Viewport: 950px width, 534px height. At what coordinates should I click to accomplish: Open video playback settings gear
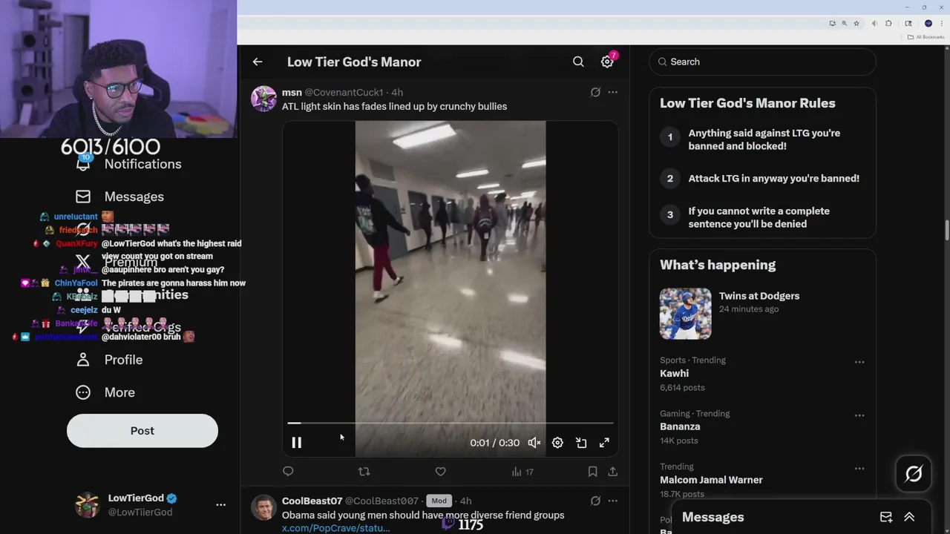pos(557,443)
